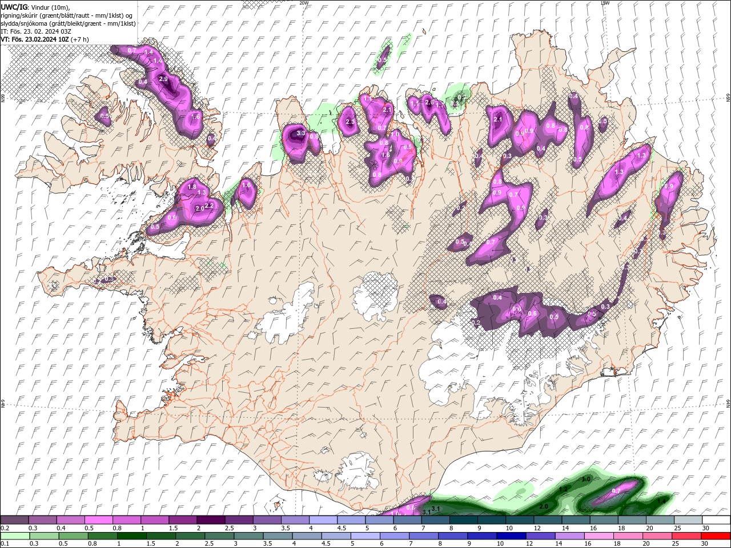Click the 'slydda/snjókoma' legend description line
This screenshot has width=731, height=548.
68,23
